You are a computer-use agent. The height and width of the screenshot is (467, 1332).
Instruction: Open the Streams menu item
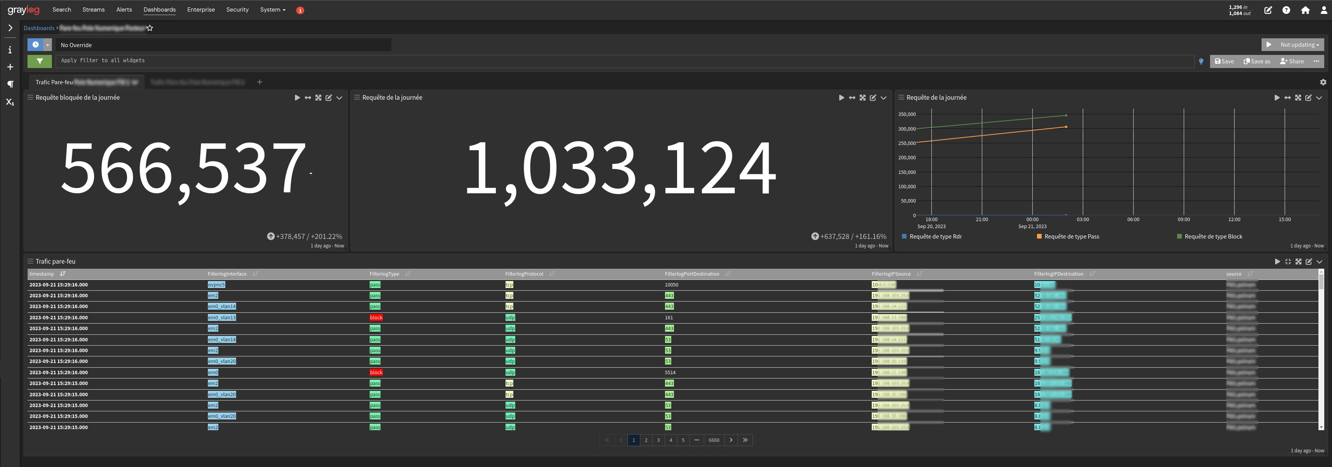(94, 10)
